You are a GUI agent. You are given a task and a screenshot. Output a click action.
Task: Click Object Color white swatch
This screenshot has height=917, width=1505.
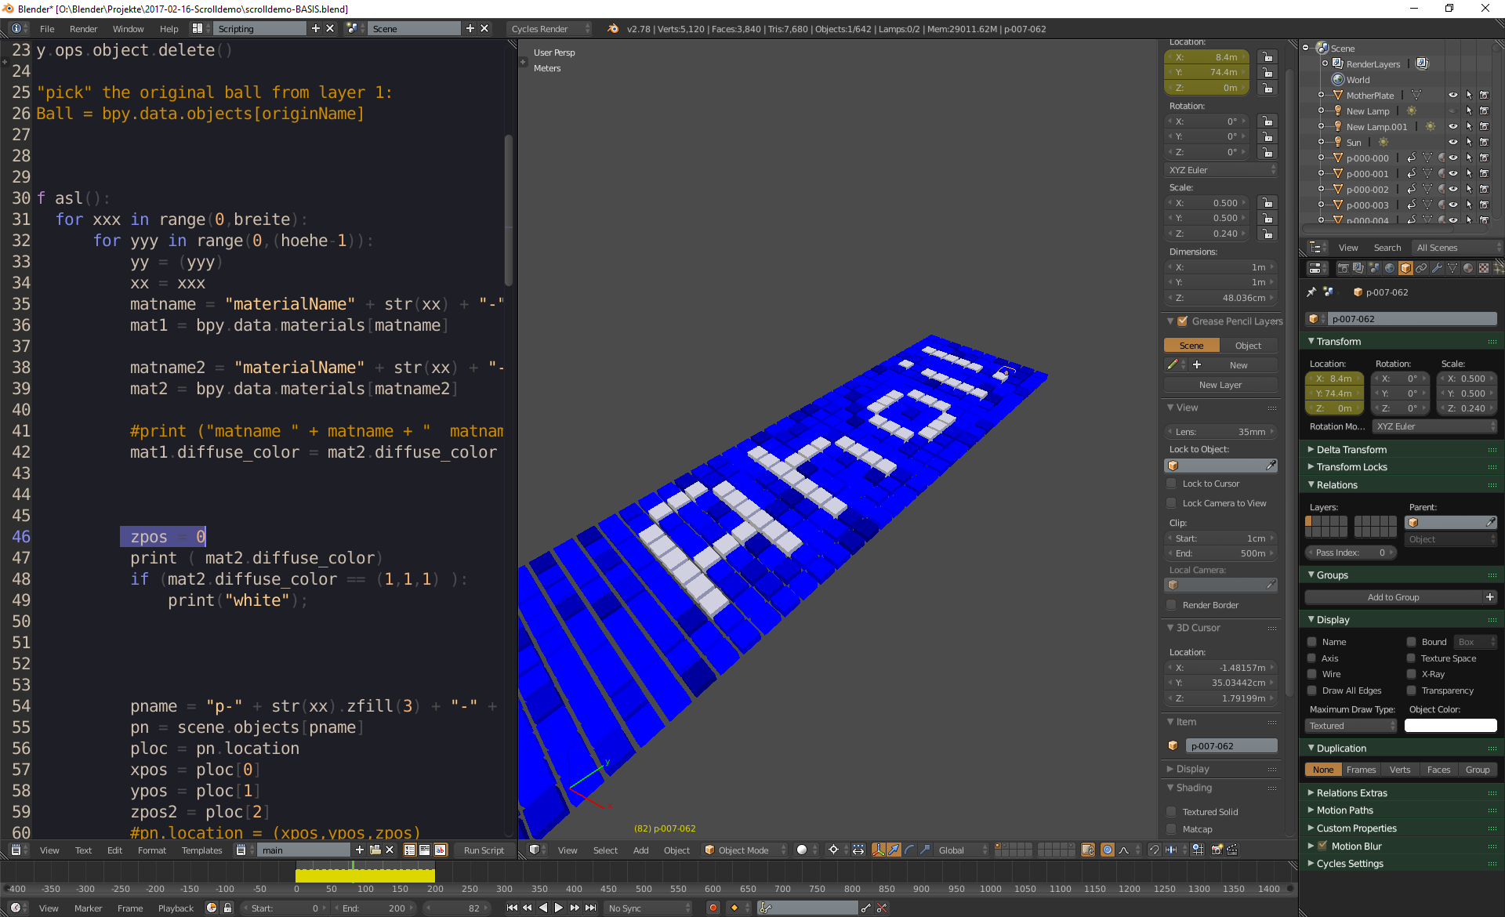click(1450, 726)
